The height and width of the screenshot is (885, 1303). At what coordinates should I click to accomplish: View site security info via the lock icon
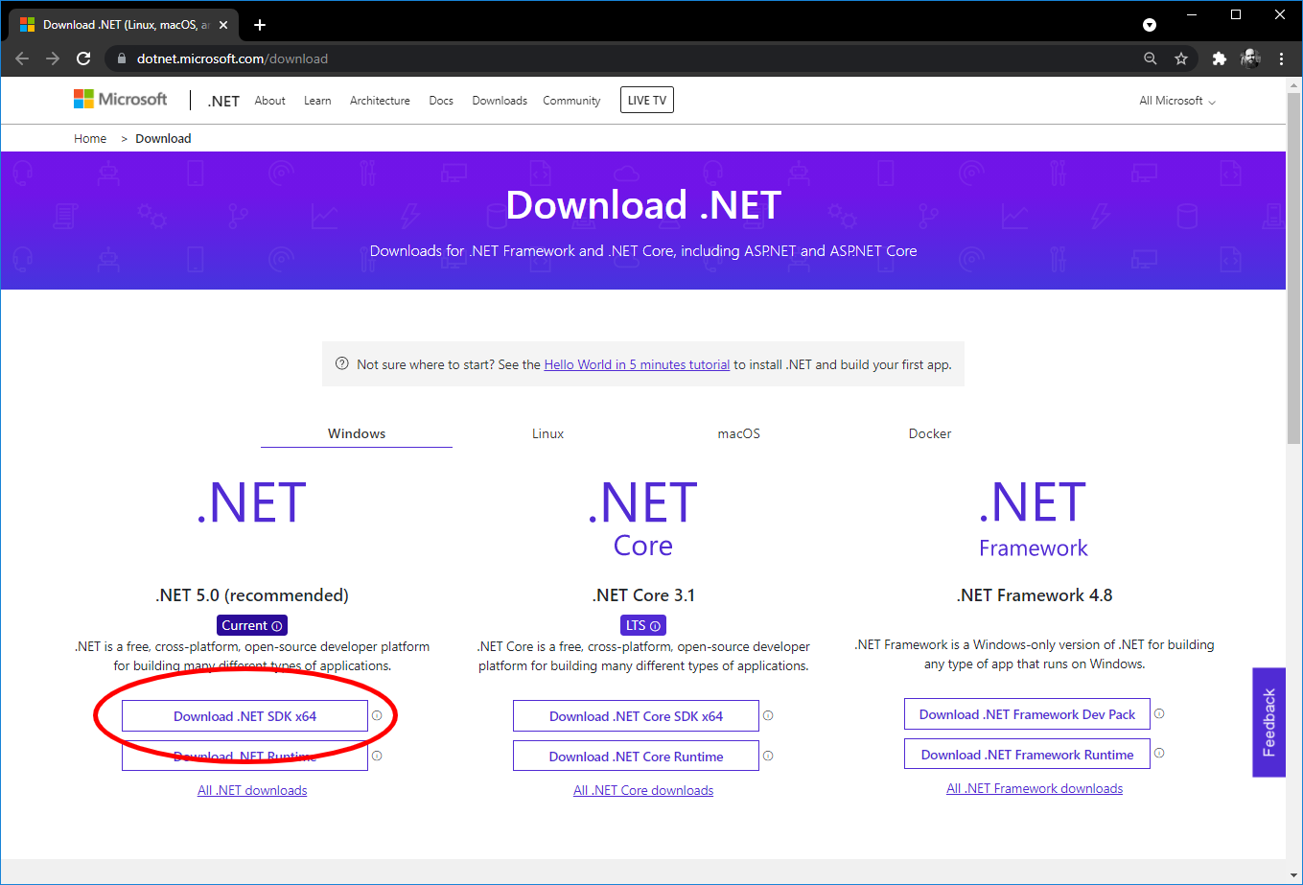[121, 58]
